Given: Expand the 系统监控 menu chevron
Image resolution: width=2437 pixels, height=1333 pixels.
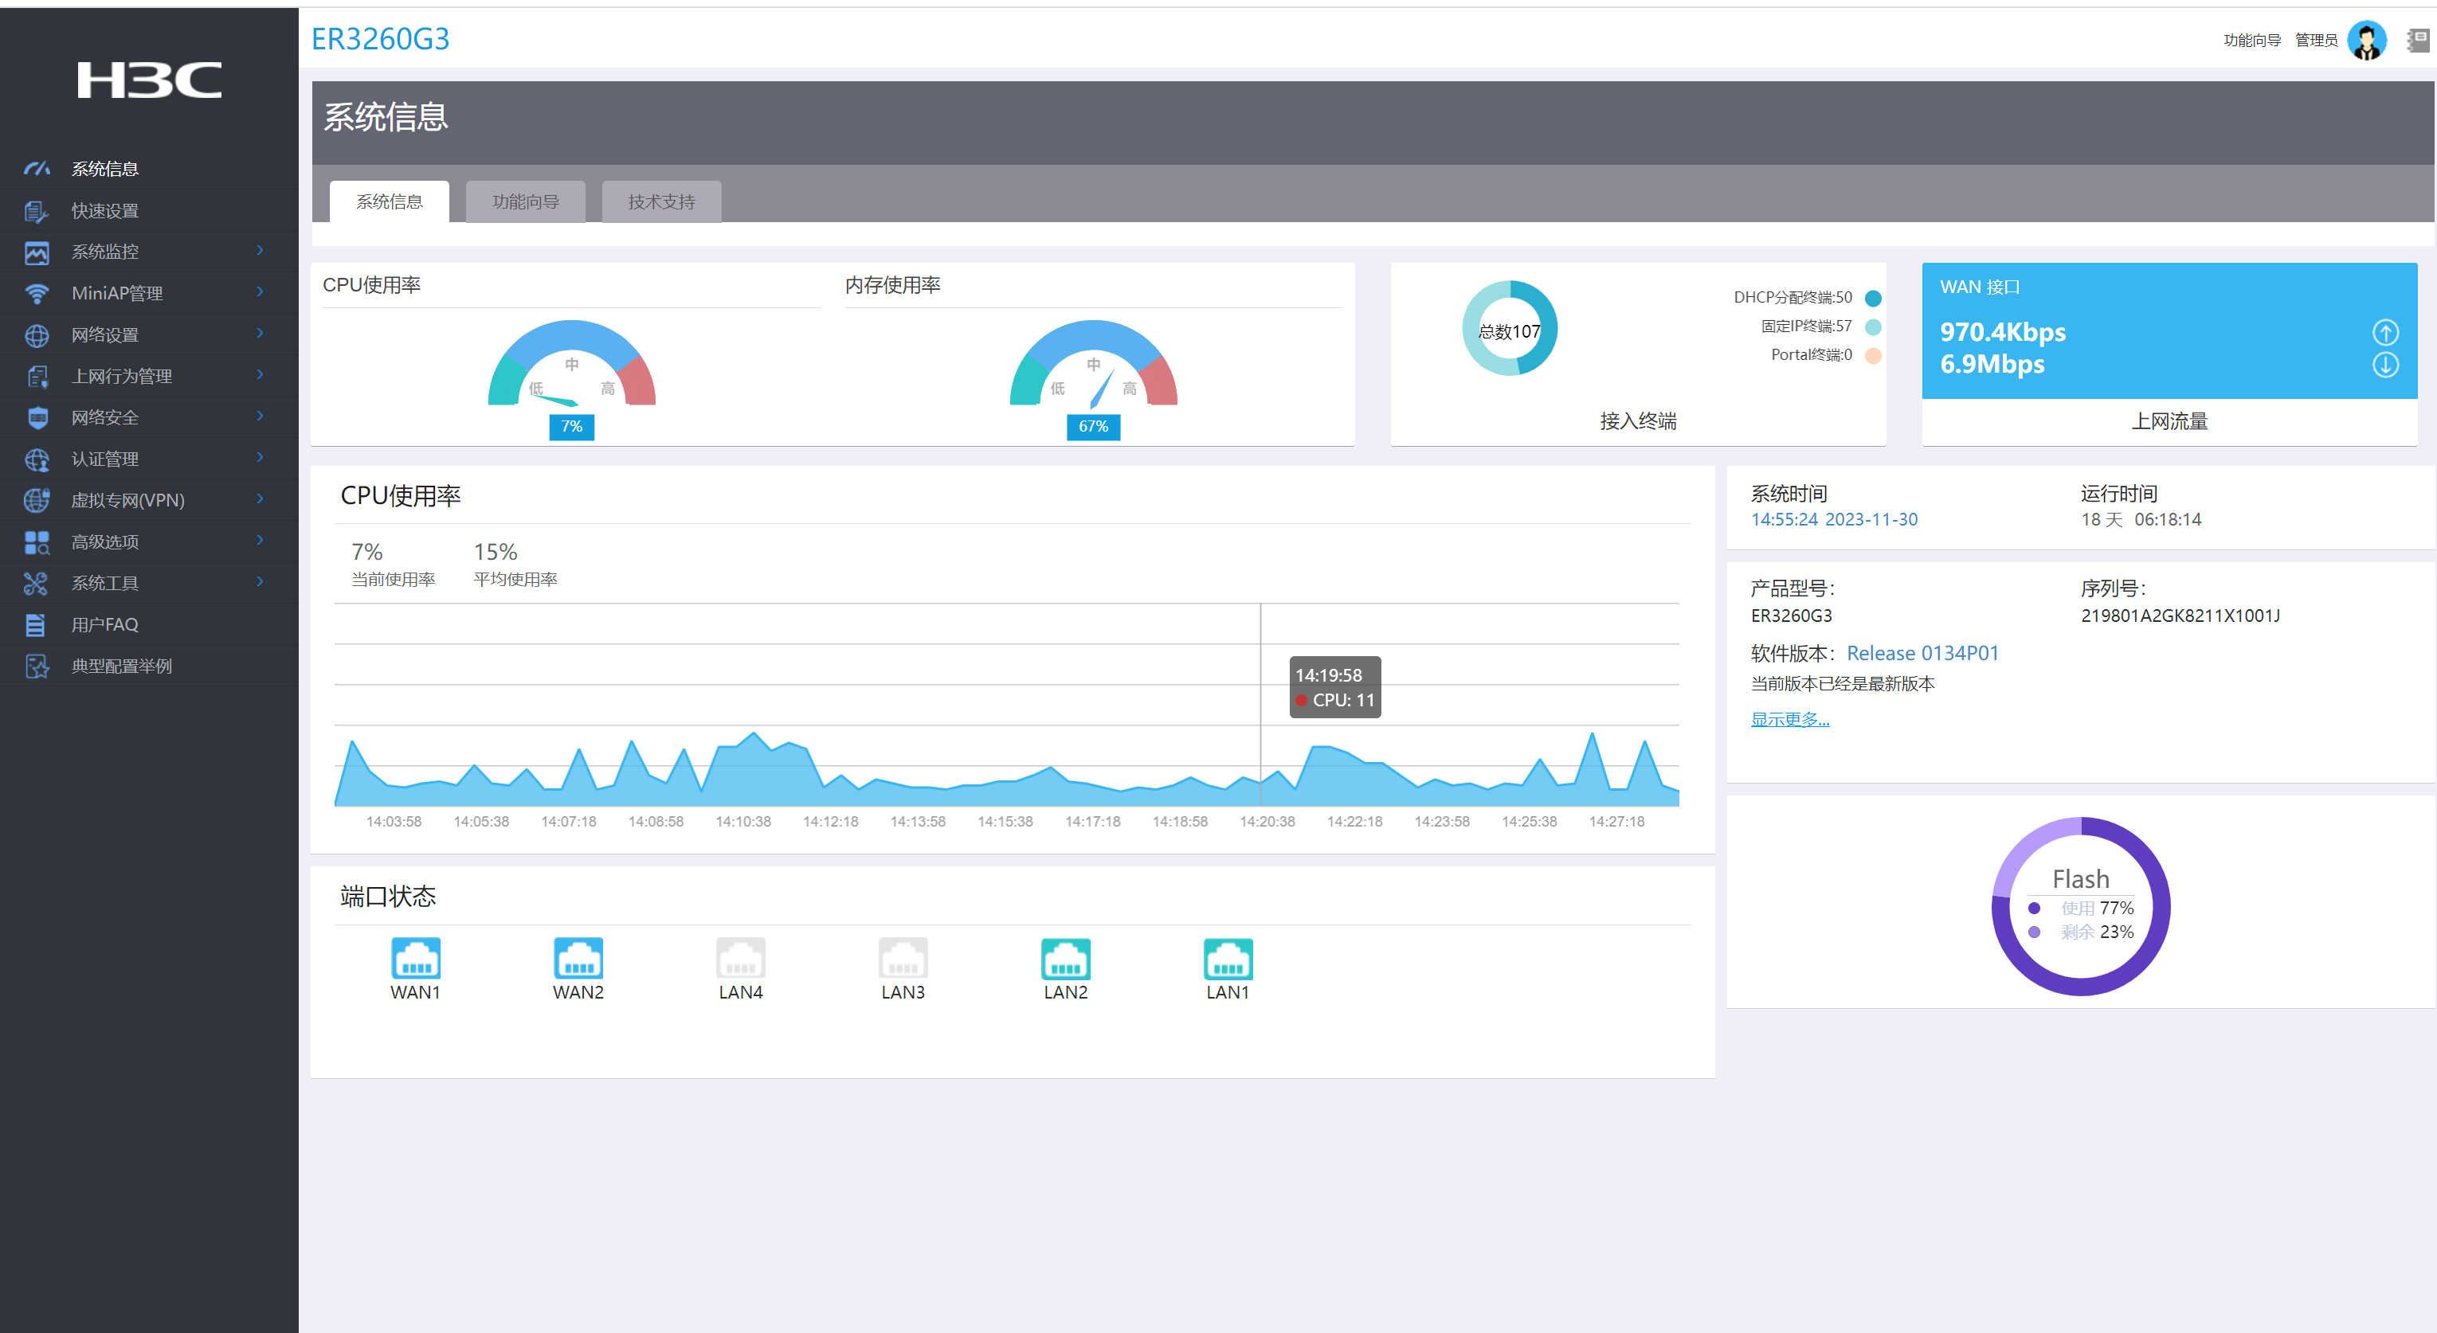Looking at the screenshot, I should click(x=261, y=251).
